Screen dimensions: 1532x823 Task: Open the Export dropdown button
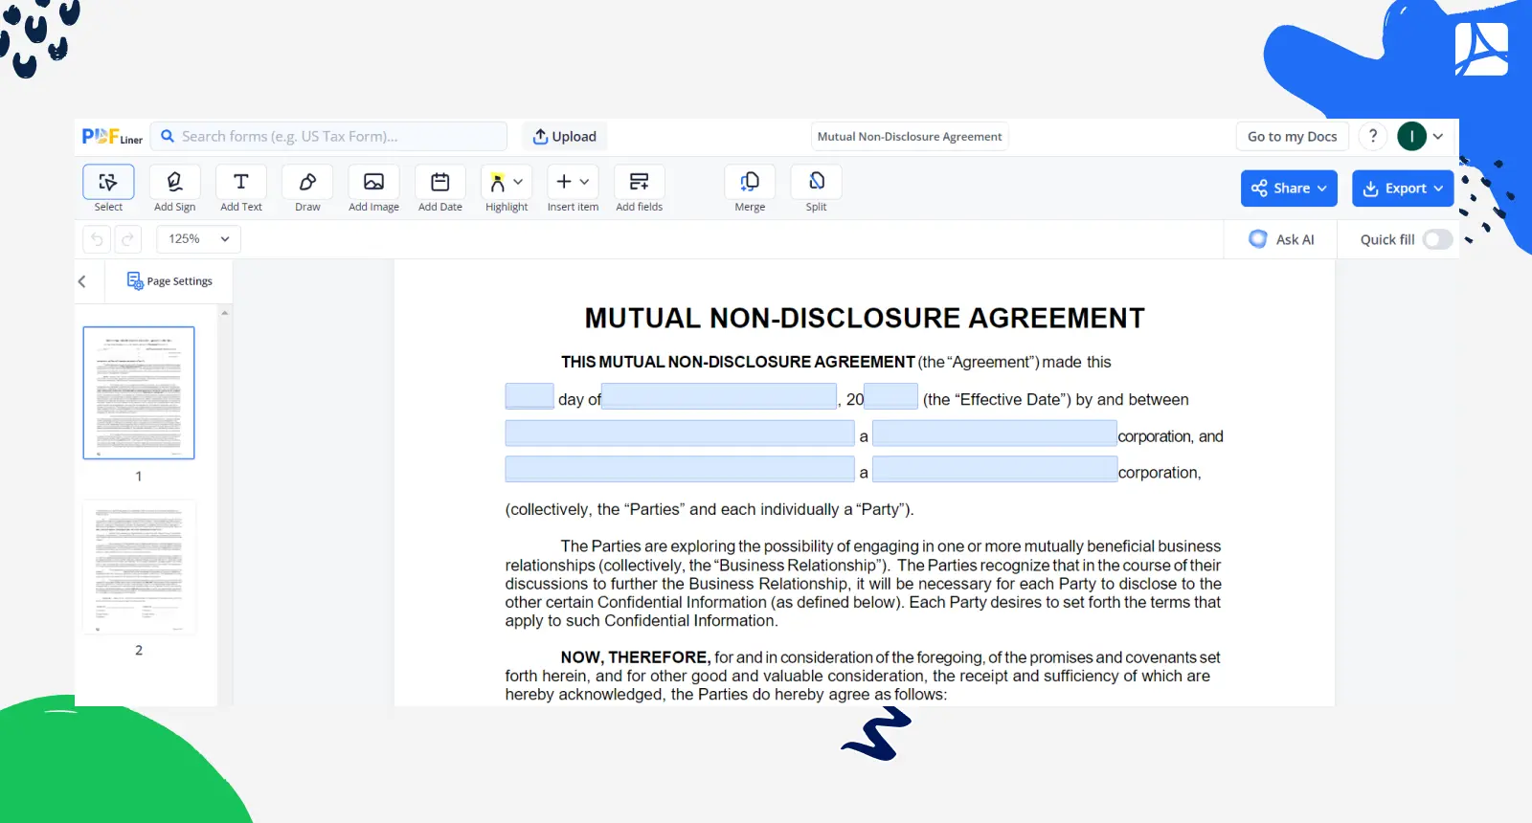pyautogui.click(x=1403, y=189)
